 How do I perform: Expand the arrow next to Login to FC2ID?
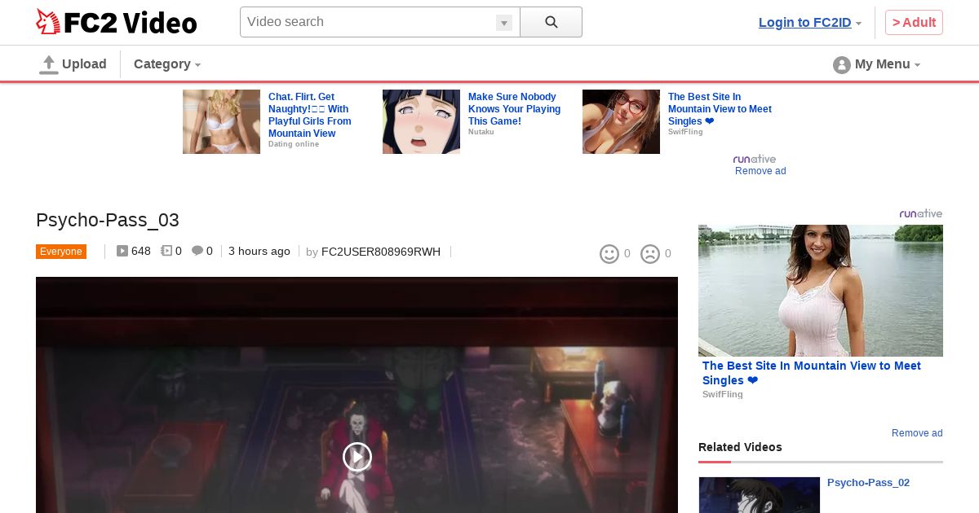point(858,24)
